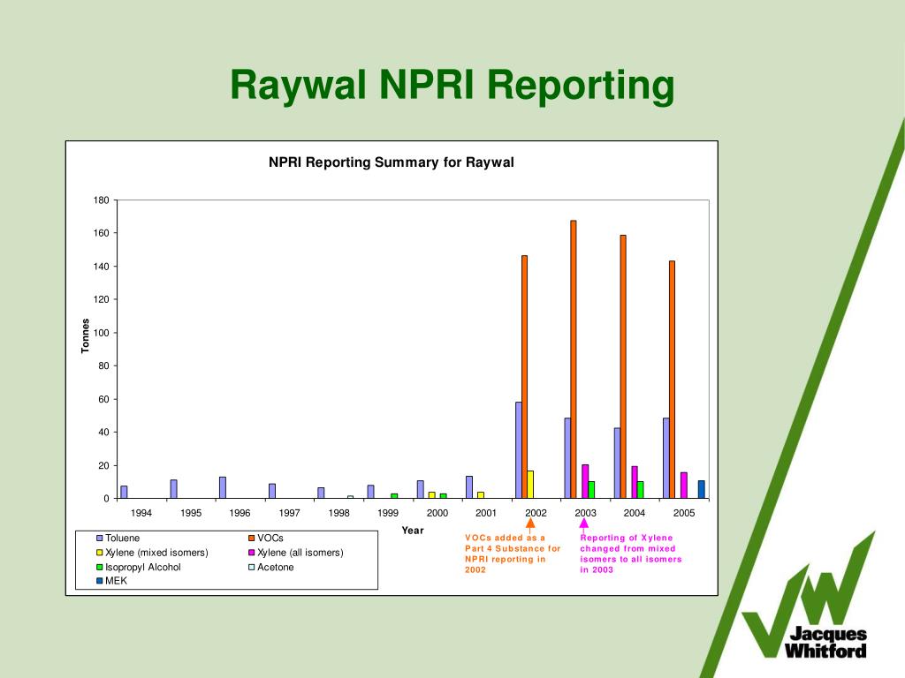Select the "VOCs" legend label

[x=270, y=538]
